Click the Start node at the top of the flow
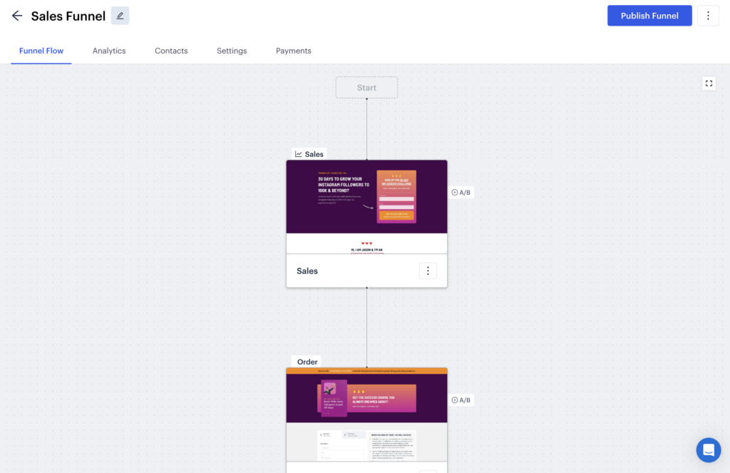The image size is (730, 473). 366,87
